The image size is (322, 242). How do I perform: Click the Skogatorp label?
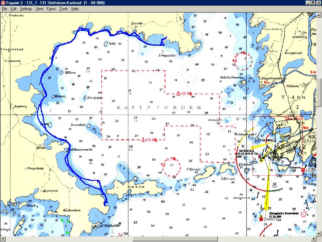tap(35, 168)
